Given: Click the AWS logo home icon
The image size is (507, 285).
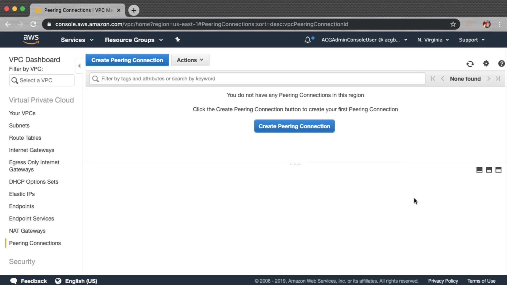Looking at the screenshot, I should 31,39.
